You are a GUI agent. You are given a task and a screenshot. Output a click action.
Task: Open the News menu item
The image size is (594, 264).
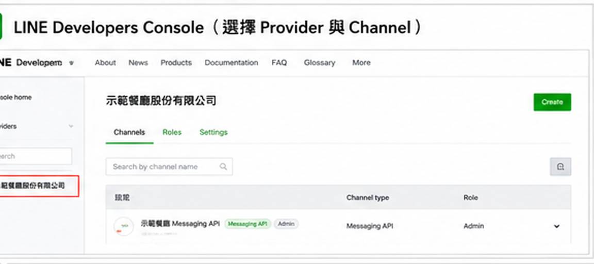[x=138, y=63]
